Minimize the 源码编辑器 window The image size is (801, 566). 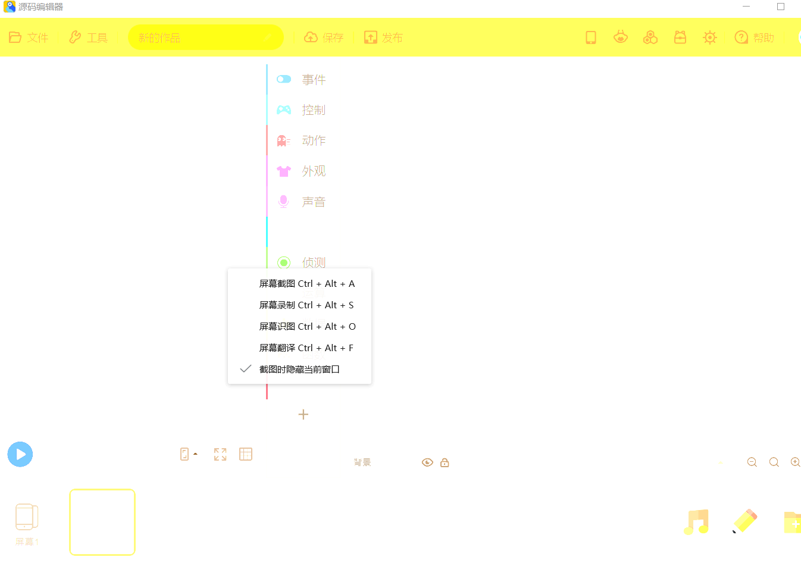coord(746,7)
